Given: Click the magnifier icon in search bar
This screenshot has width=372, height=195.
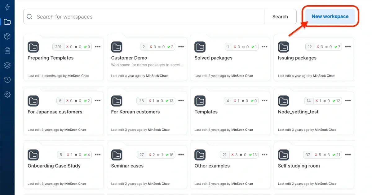Looking at the screenshot, I should click(x=29, y=17).
